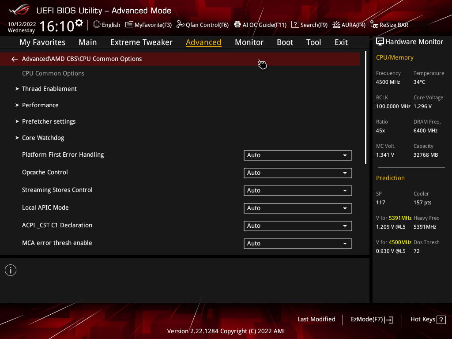This screenshot has width=452, height=339.
Task: Select the ACPI _CST C1 Declaration label
Action: (57, 226)
